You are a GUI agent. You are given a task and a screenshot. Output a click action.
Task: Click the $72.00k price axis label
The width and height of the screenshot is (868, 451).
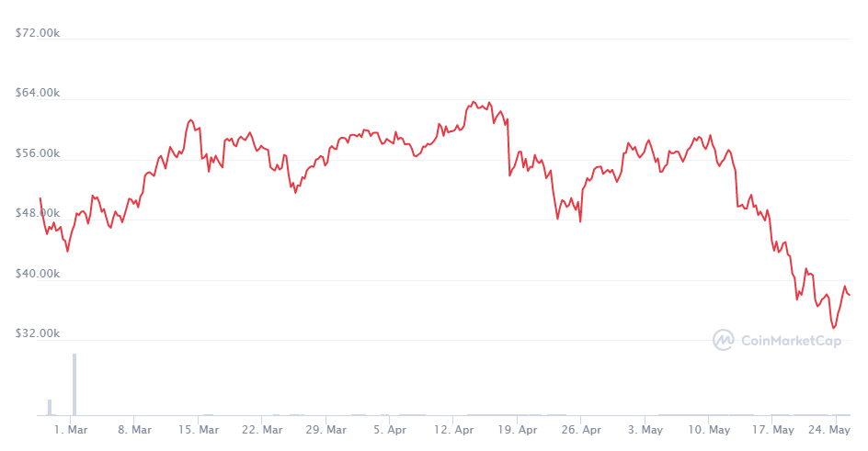click(39, 33)
